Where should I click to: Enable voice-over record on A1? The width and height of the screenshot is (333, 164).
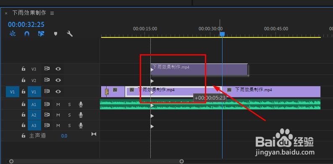81,104
